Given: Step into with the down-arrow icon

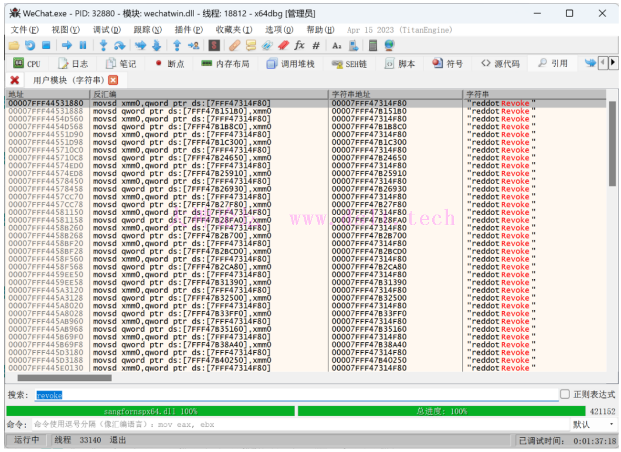Looking at the screenshot, I should (x=103, y=46).
